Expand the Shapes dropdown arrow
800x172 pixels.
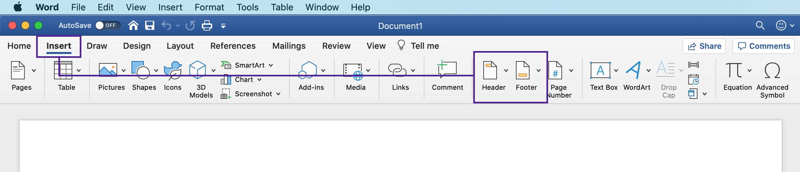point(156,70)
